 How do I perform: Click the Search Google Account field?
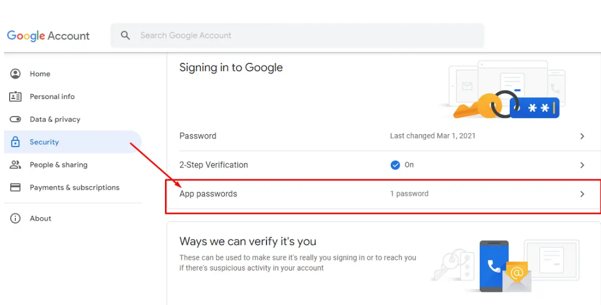point(306,36)
